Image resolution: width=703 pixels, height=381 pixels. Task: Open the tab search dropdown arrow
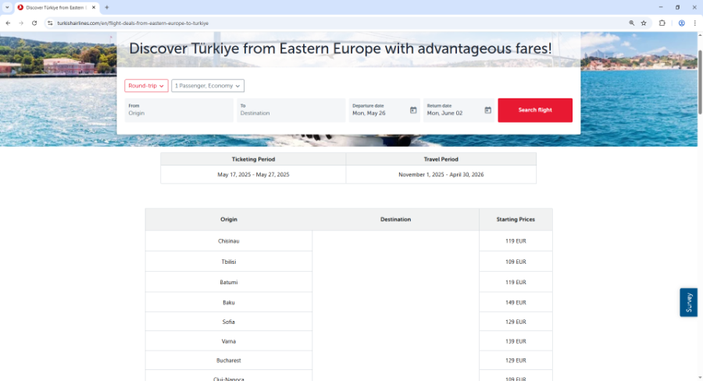(x=7, y=7)
